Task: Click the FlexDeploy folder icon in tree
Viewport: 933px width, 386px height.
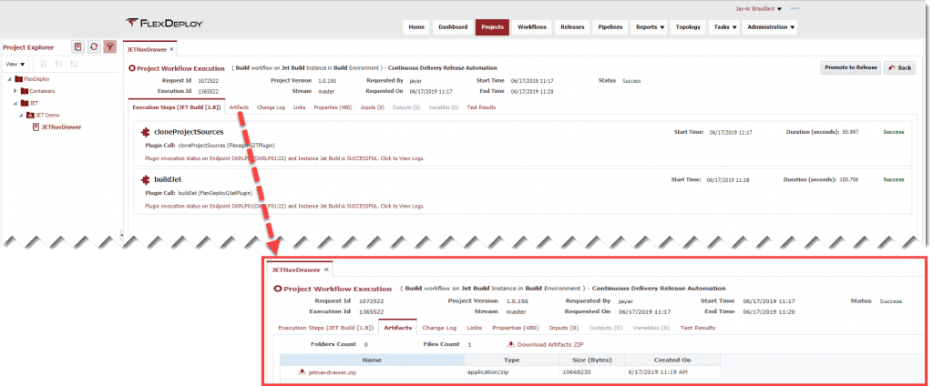Action: click(x=19, y=78)
